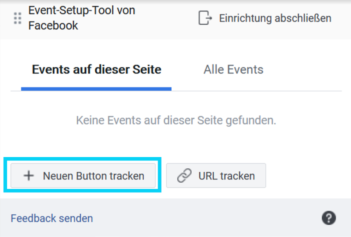Click the blue underline of the active tab
351x237 pixels.
click(x=96, y=89)
